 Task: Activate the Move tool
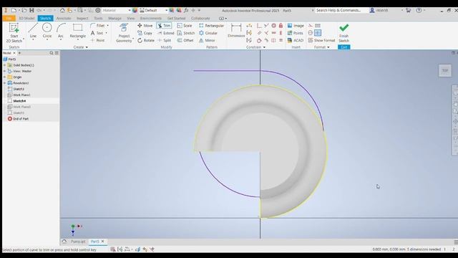[145, 26]
